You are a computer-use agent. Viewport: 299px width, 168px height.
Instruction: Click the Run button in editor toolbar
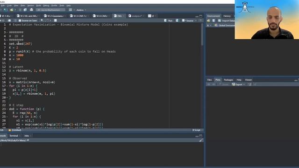tap(168, 21)
